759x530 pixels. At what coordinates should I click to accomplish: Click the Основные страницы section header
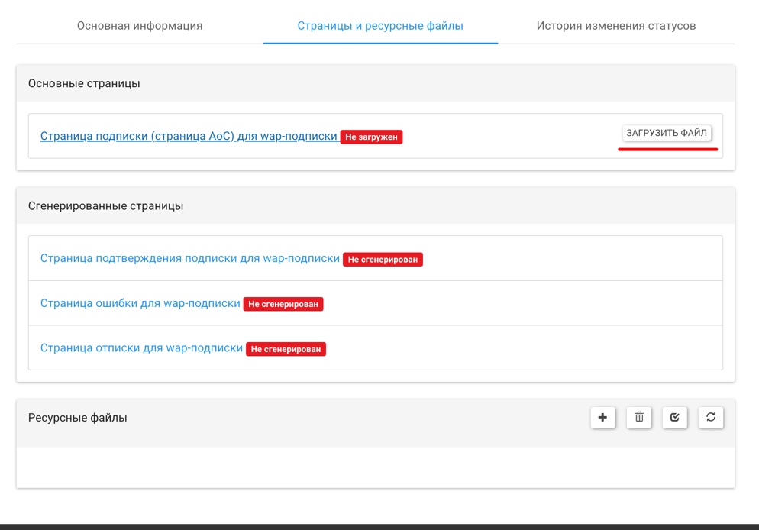(84, 83)
